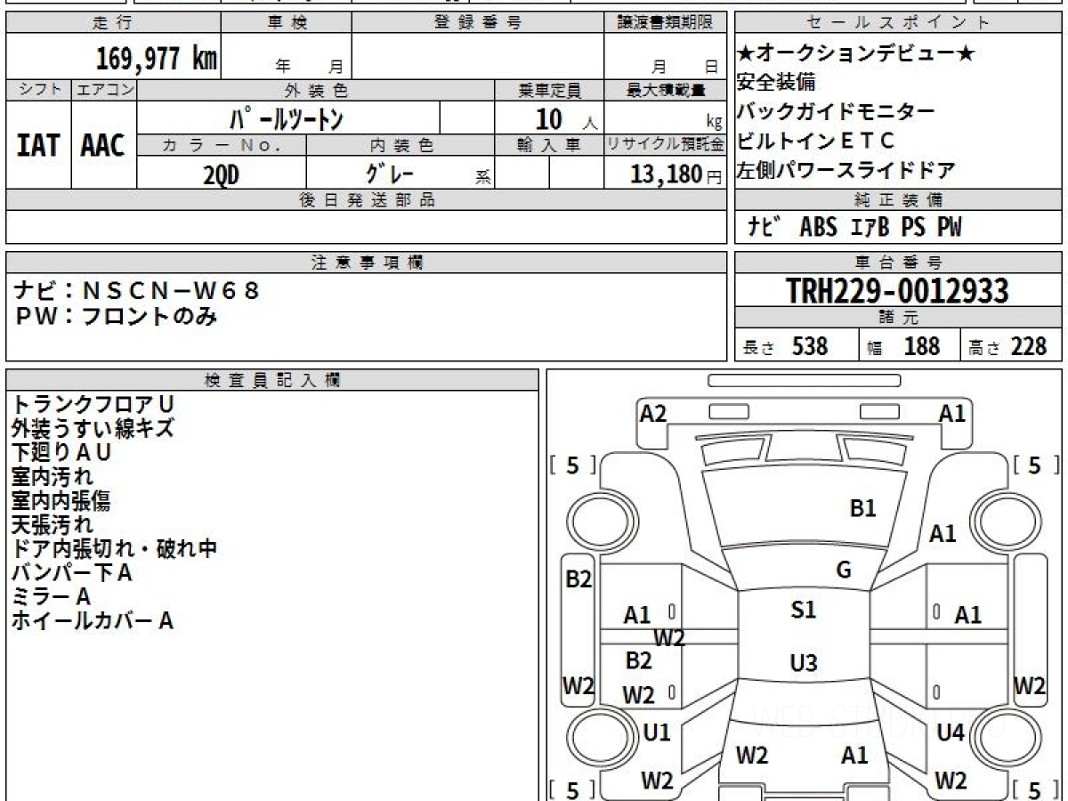Select the 外装色 header
Screen dimensions: 1068x801
pos(316,90)
